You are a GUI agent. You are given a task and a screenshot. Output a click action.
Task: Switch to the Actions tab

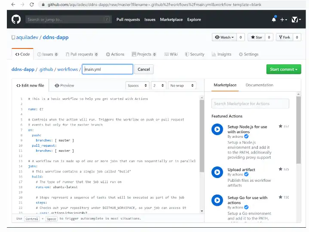click(x=115, y=54)
